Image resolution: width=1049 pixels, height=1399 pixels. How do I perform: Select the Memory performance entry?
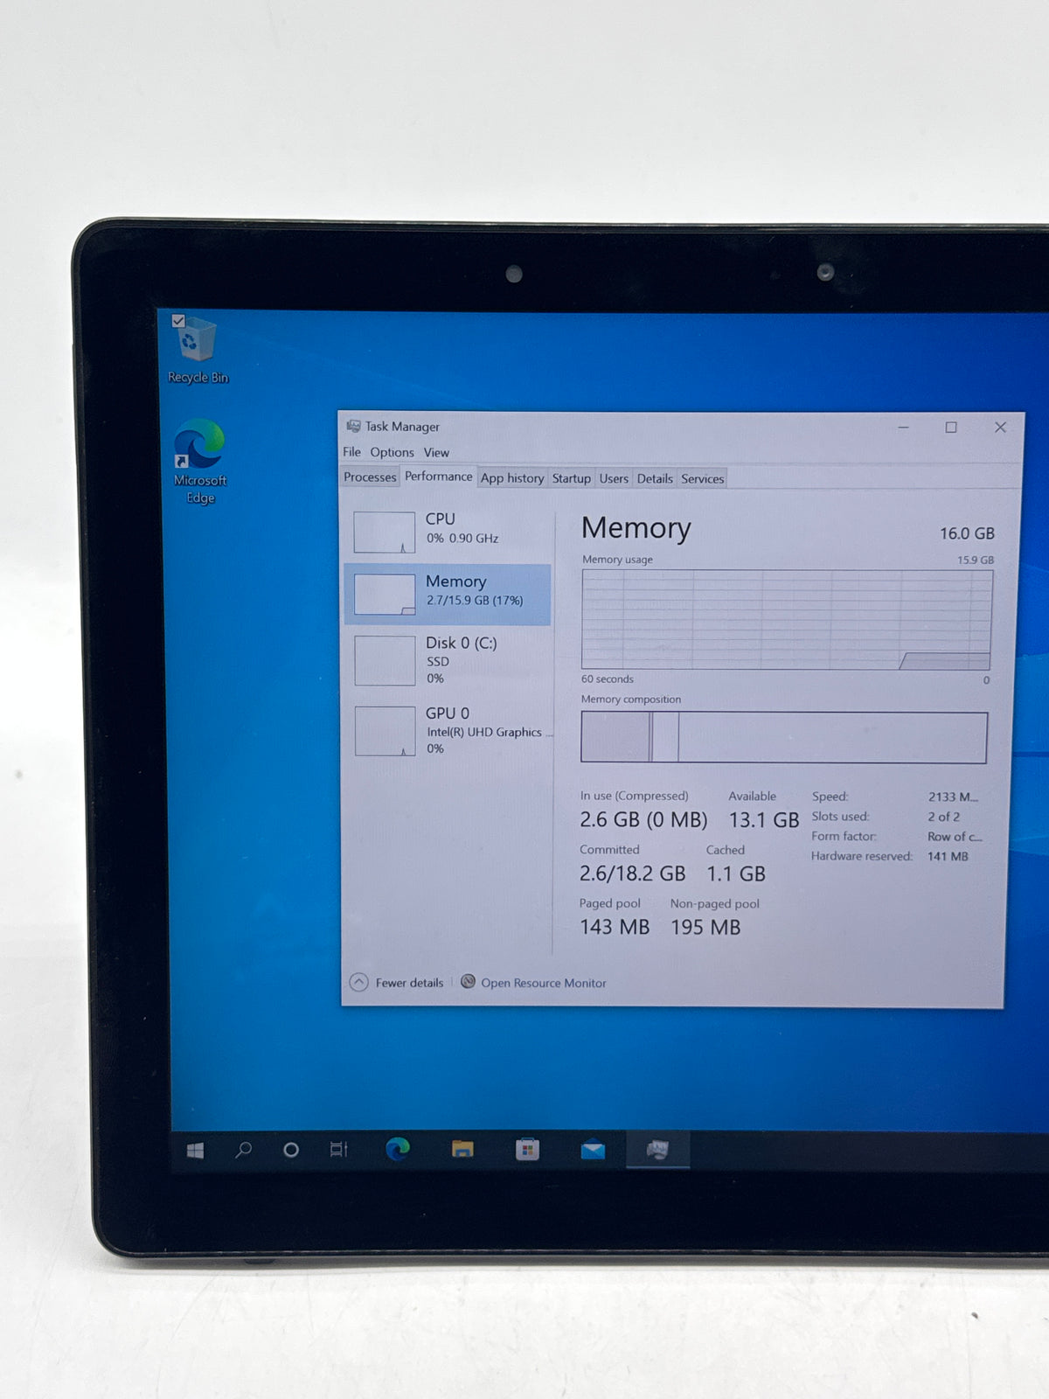(x=448, y=594)
